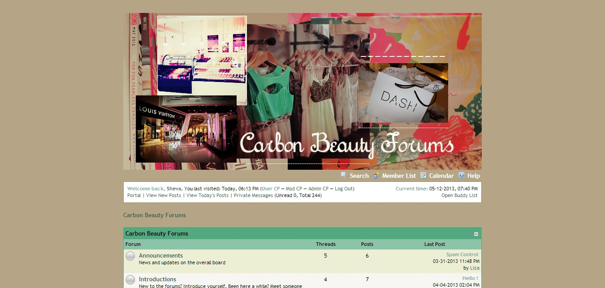Open Private Messages

coord(253,195)
